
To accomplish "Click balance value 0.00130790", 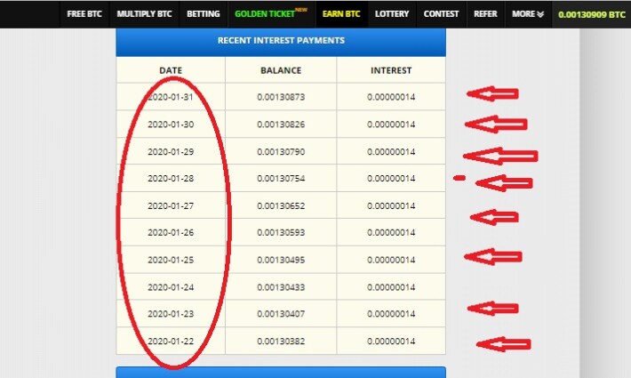I will coord(281,152).
